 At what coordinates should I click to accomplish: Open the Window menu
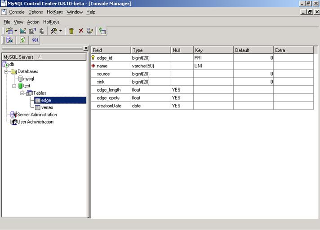[75, 12]
